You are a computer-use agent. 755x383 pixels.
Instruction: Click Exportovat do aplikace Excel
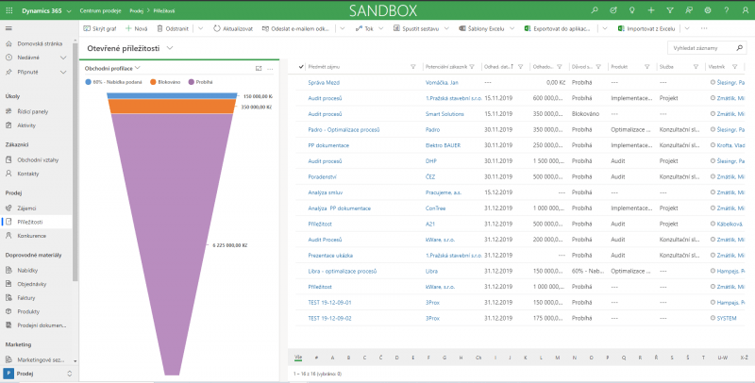pos(558,28)
